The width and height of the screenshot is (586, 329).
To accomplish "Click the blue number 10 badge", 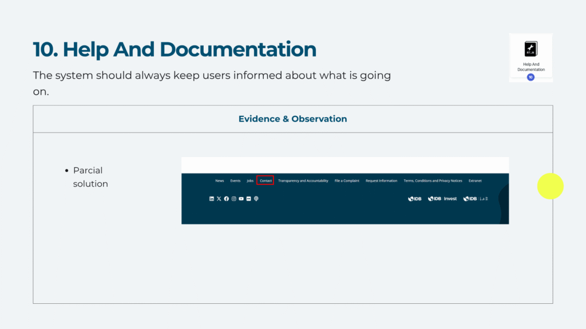I will pos(530,77).
